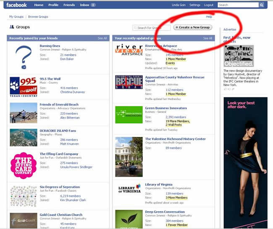Open Gold Coast Christian Church group title
The width and height of the screenshot is (273, 229).
point(61,215)
